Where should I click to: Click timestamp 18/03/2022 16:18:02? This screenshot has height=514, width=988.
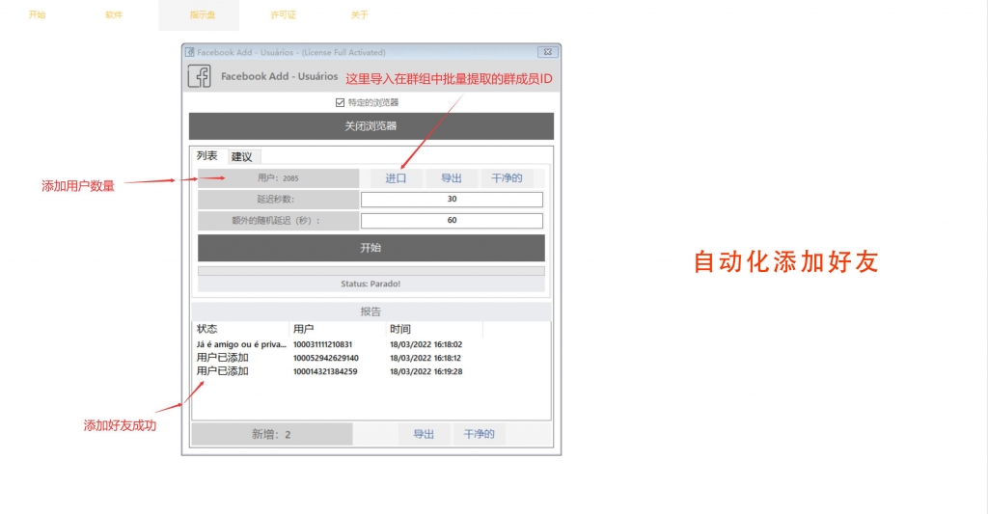[x=425, y=344]
